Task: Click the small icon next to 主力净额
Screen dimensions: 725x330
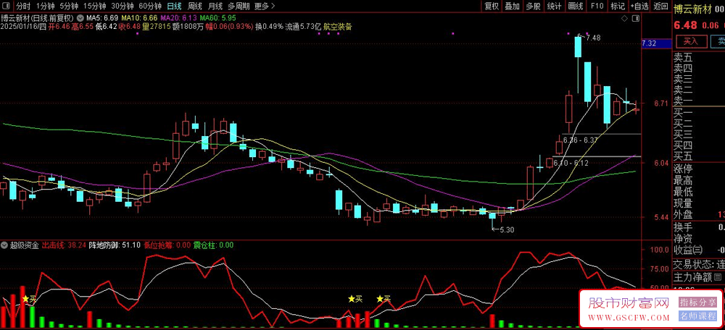Action: pos(717,277)
